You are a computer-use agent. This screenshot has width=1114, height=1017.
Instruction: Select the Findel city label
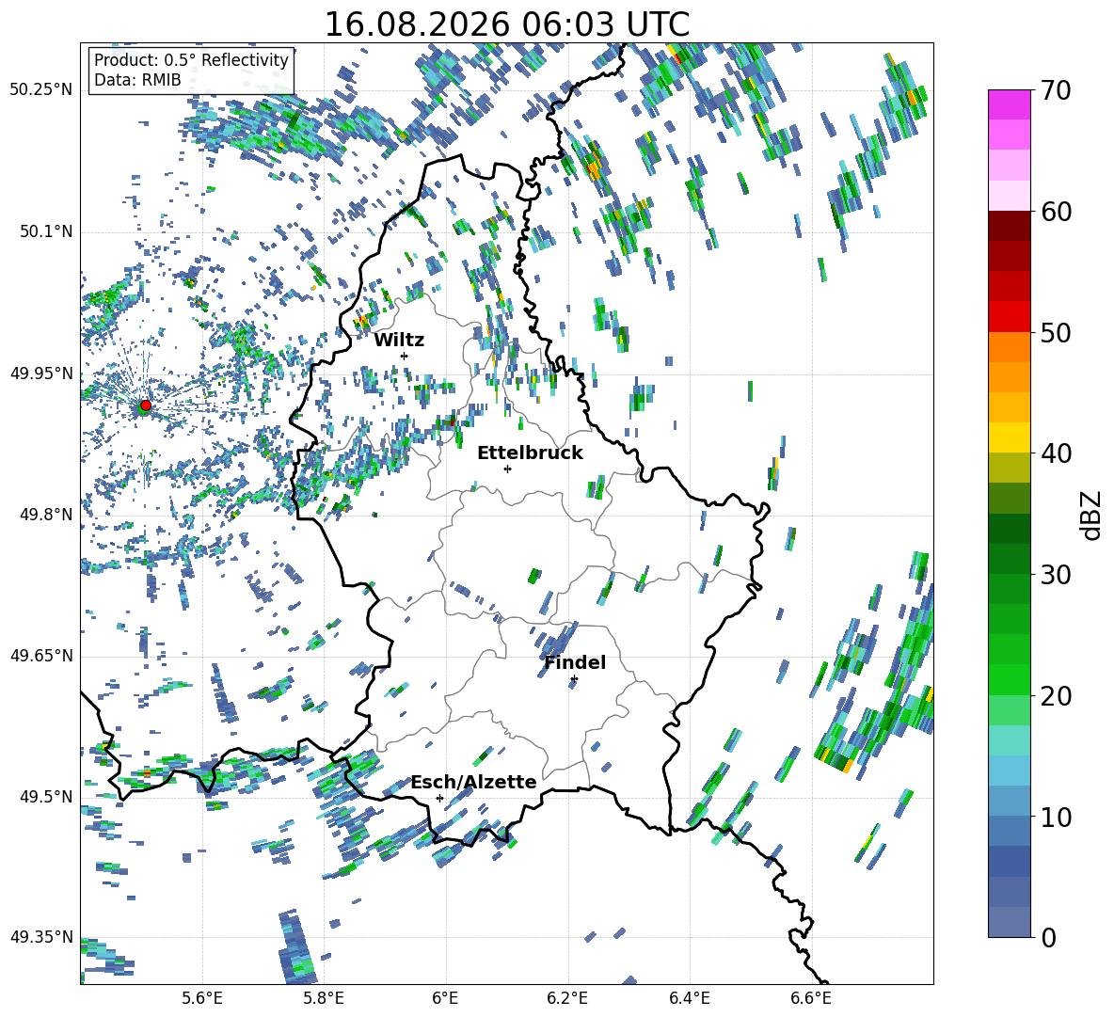coord(575,662)
